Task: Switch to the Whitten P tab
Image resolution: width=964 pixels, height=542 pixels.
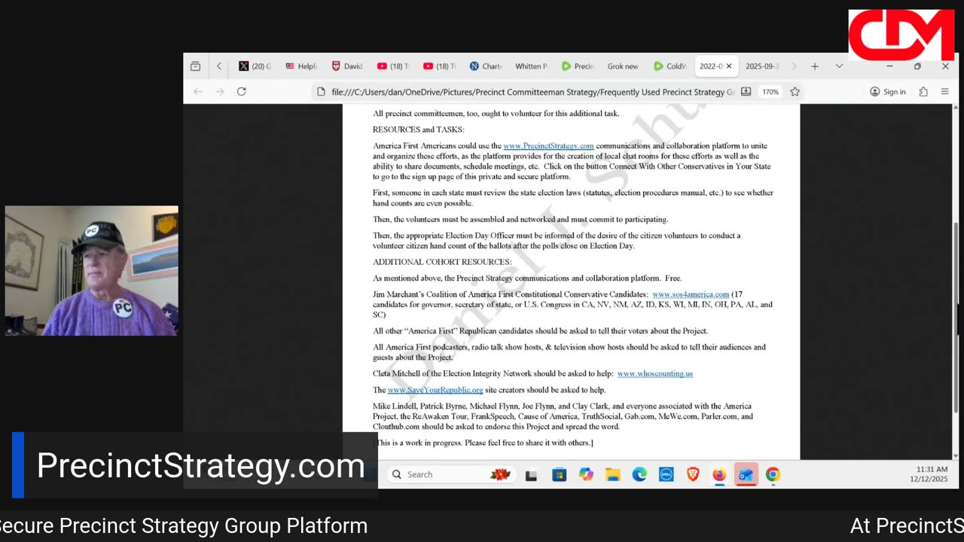Action: tap(532, 66)
